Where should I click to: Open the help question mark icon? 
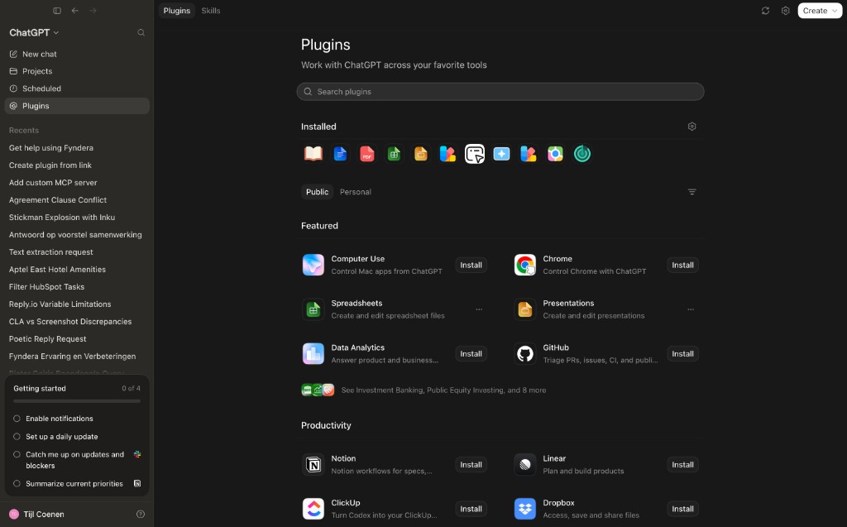click(141, 514)
